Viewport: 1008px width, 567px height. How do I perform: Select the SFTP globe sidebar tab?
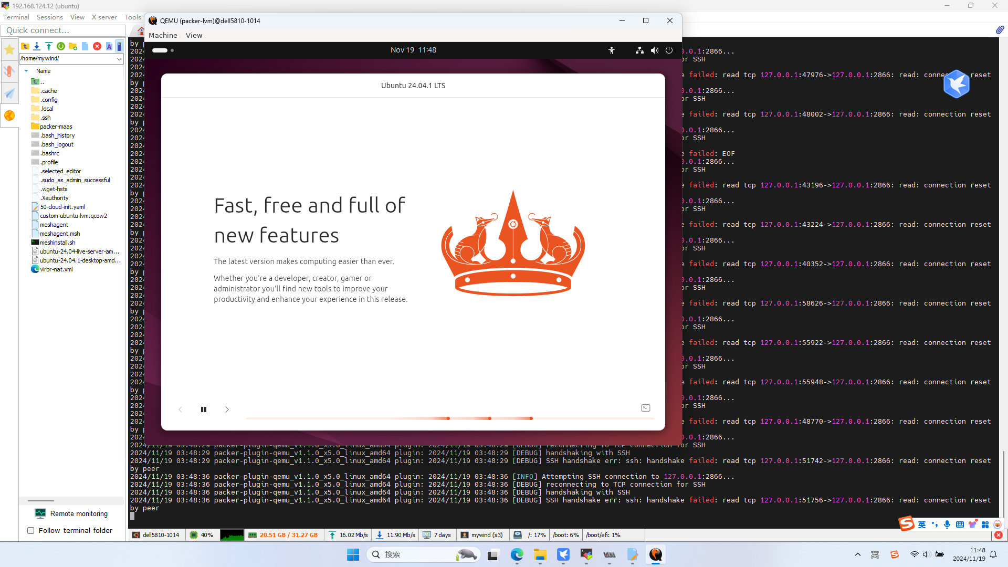pos(9,115)
